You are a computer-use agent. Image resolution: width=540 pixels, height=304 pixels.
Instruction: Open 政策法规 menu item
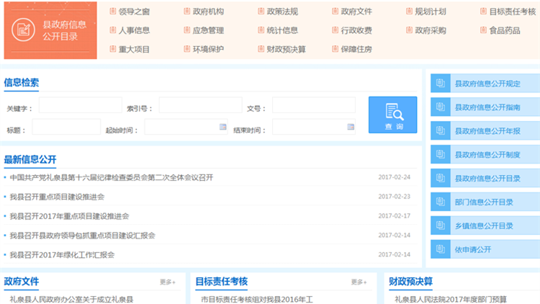pyautogui.click(x=282, y=12)
